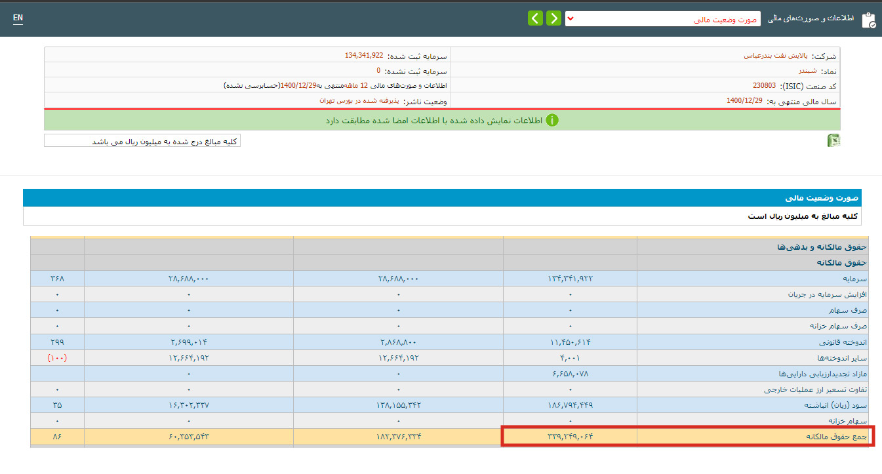Switch language with the EN link

click(18, 18)
